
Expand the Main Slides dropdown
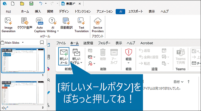click(23, 42)
